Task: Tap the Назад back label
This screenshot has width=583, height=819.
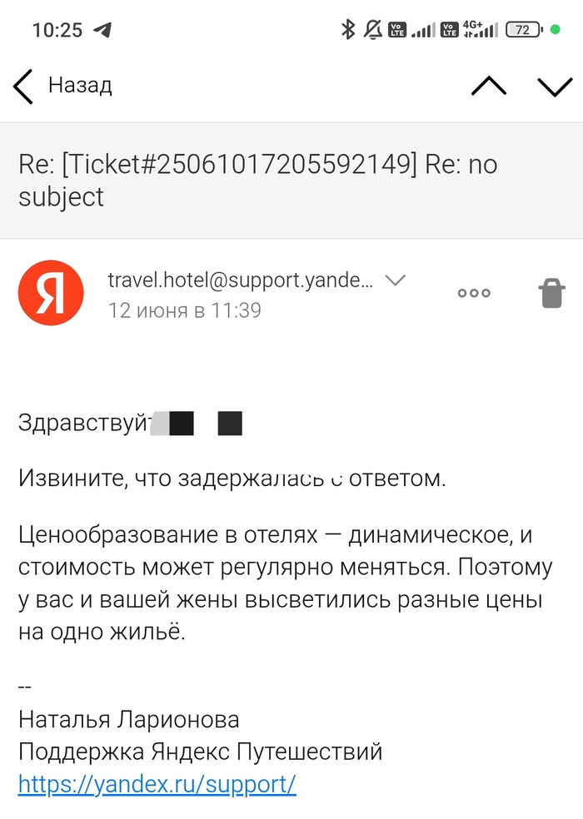Action: click(80, 85)
